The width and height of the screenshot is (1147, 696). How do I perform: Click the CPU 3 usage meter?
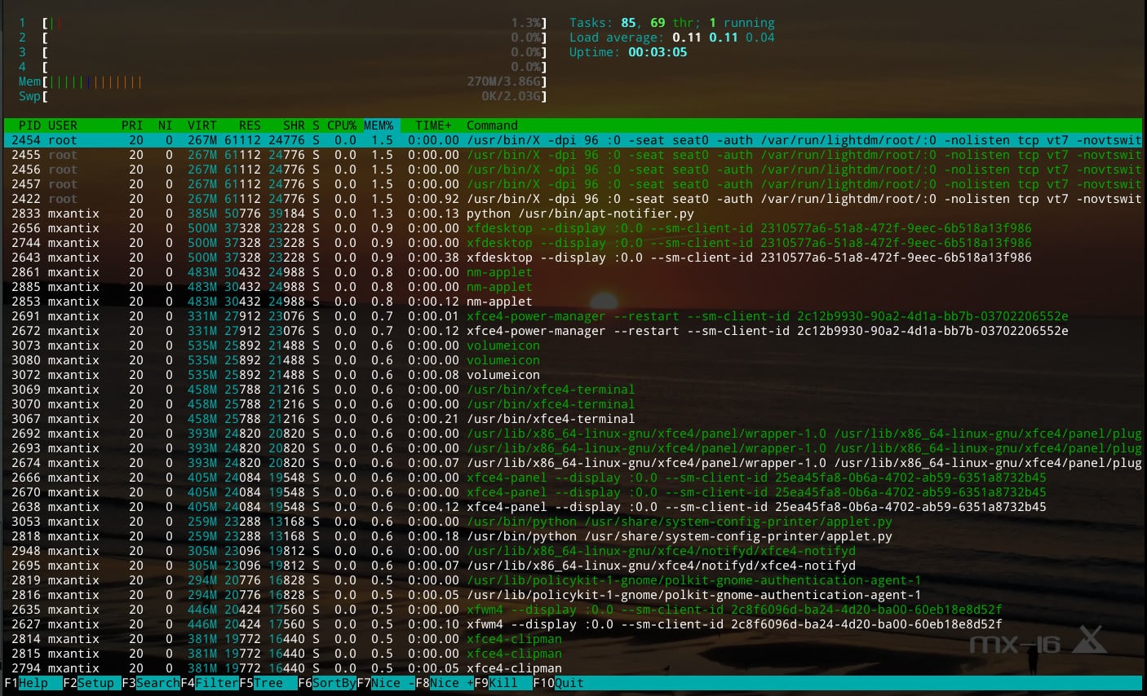[283, 52]
